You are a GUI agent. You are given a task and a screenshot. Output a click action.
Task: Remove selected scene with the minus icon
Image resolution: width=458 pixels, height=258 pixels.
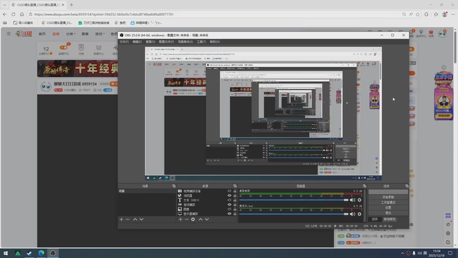click(x=128, y=219)
